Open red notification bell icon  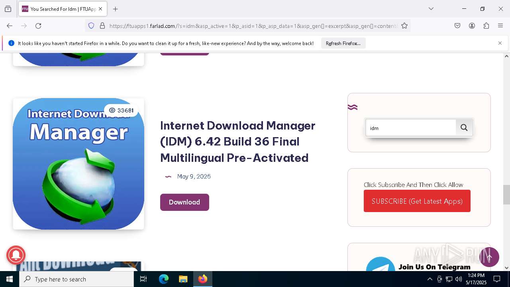(16, 255)
